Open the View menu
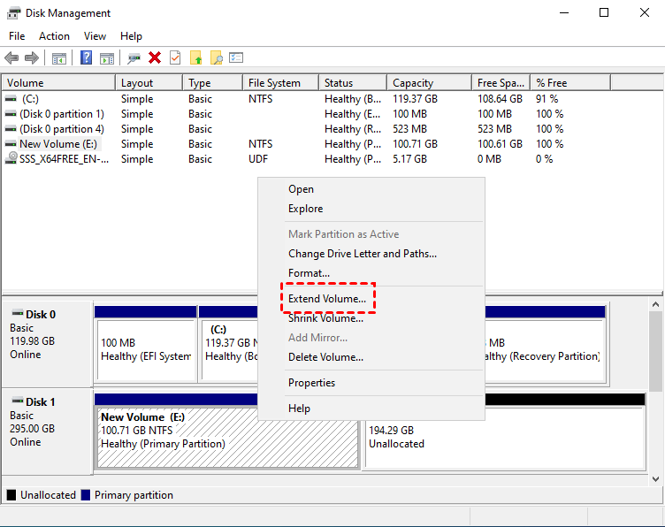The width and height of the screenshot is (665, 527). 95,36
